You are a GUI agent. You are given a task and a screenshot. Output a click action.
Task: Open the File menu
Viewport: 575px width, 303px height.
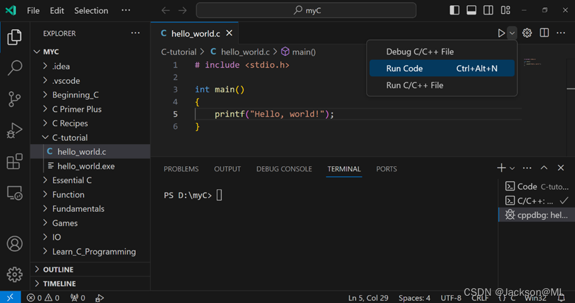click(33, 11)
